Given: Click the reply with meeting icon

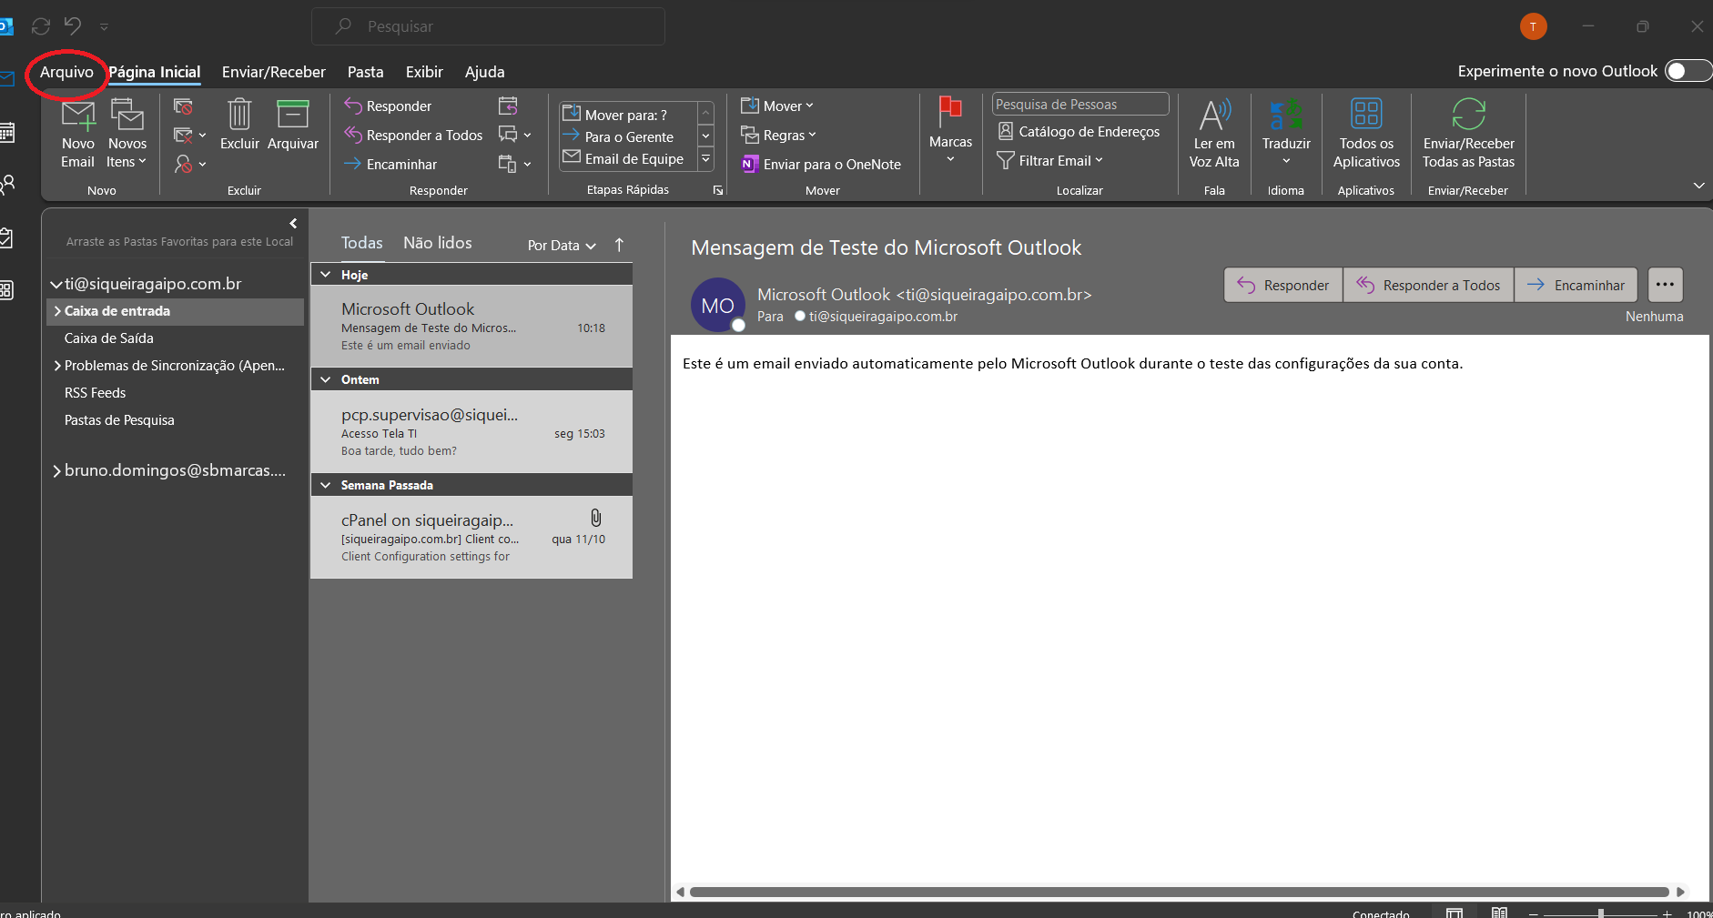Looking at the screenshot, I should [x=508, y=106].
